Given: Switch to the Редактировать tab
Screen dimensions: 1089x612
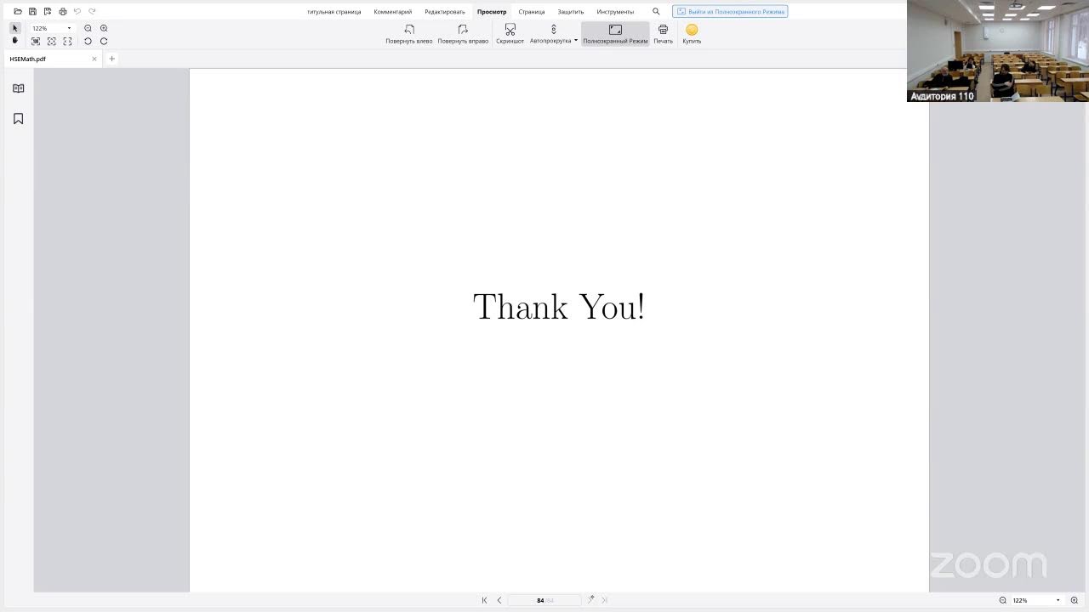Looking at the screenshot, I should 445,12.
